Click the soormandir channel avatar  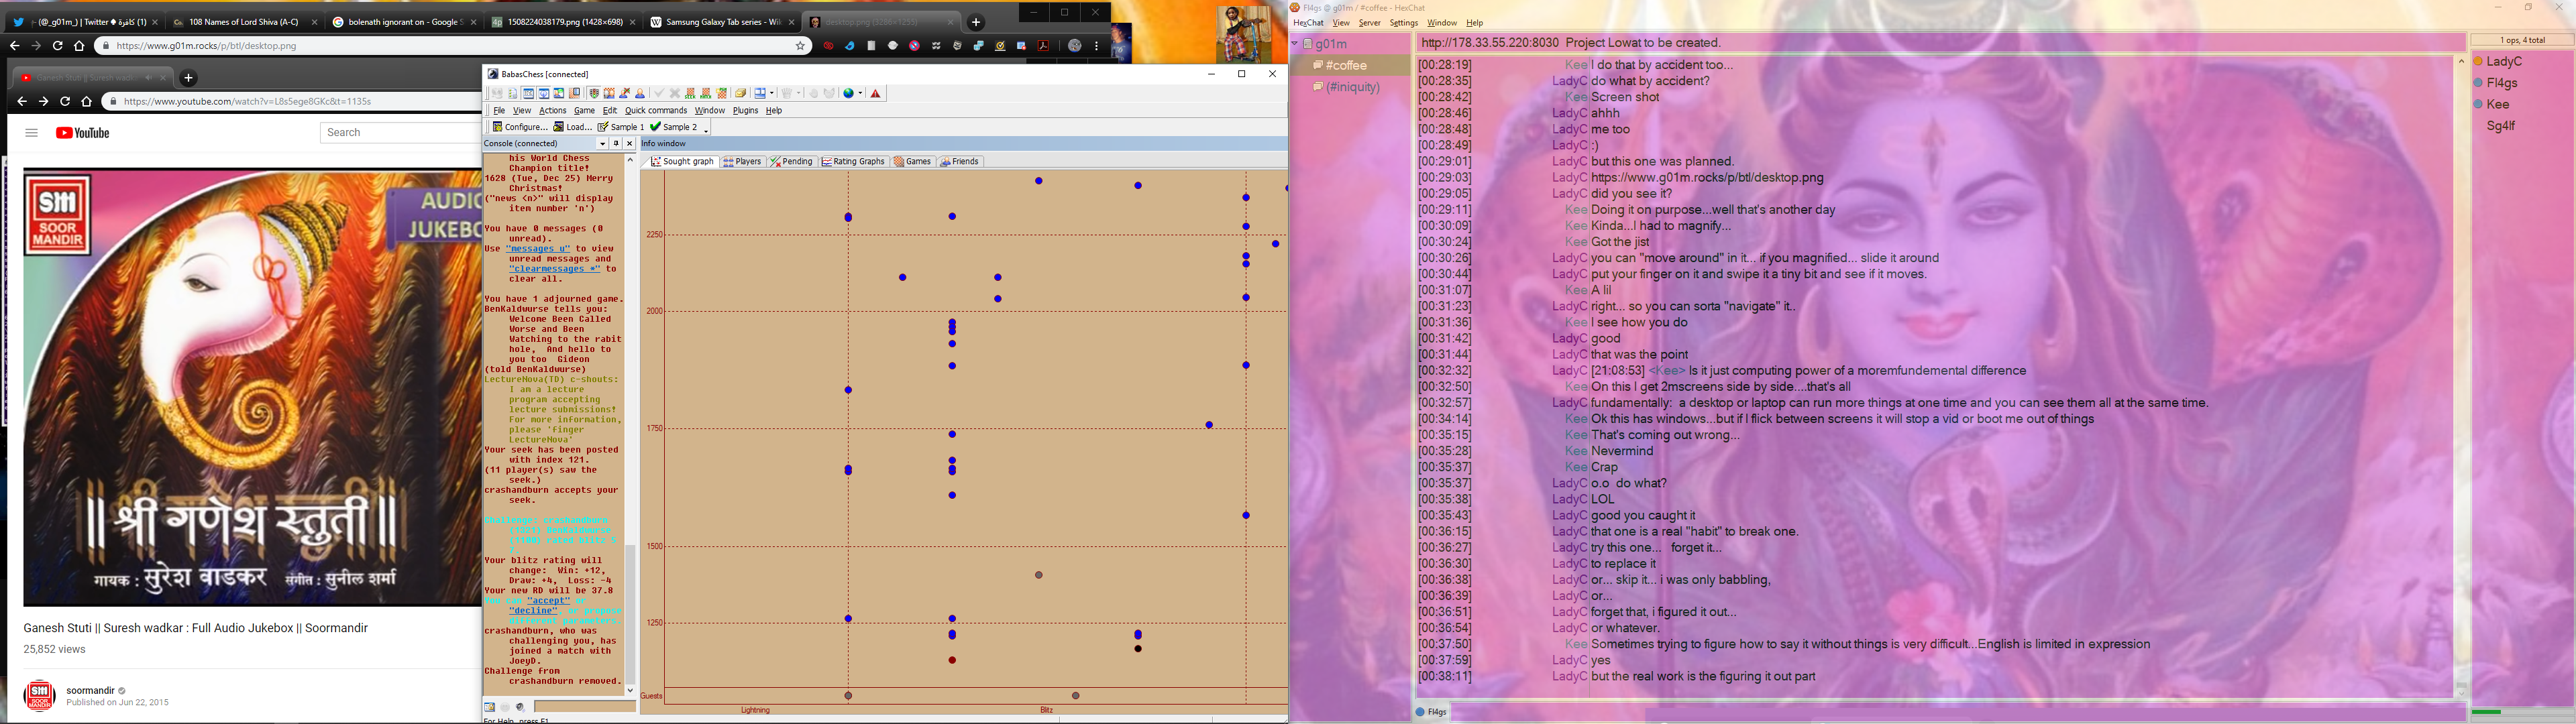tap(39, 695)
